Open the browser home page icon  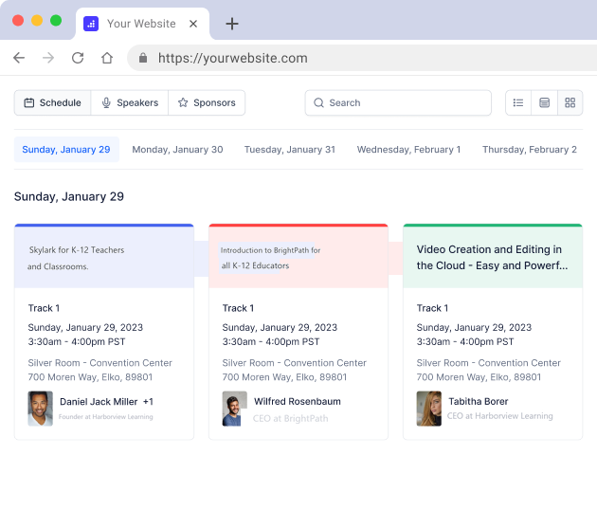point(107,58)
